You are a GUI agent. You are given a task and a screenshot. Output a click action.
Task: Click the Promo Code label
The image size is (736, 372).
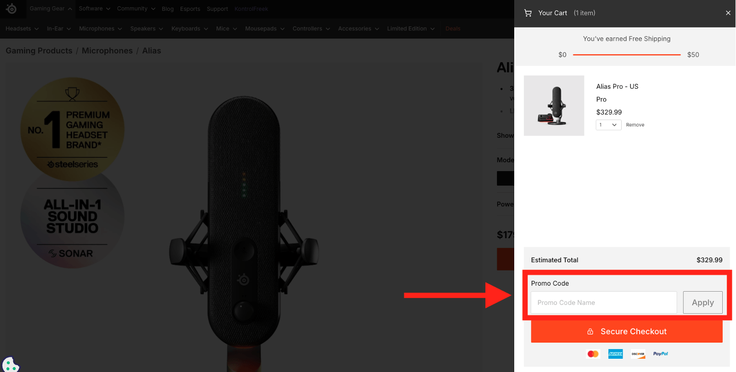point(550,283)
